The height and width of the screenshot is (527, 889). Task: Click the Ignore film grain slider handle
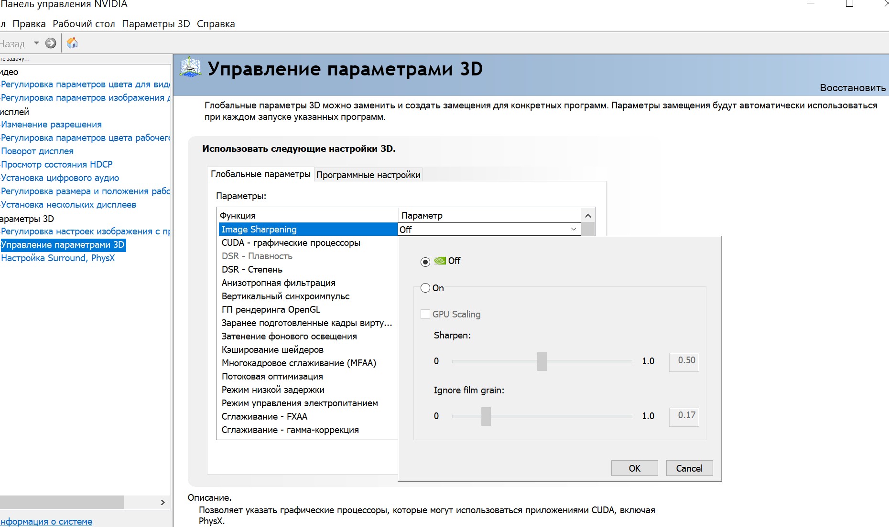pos(486,416)
